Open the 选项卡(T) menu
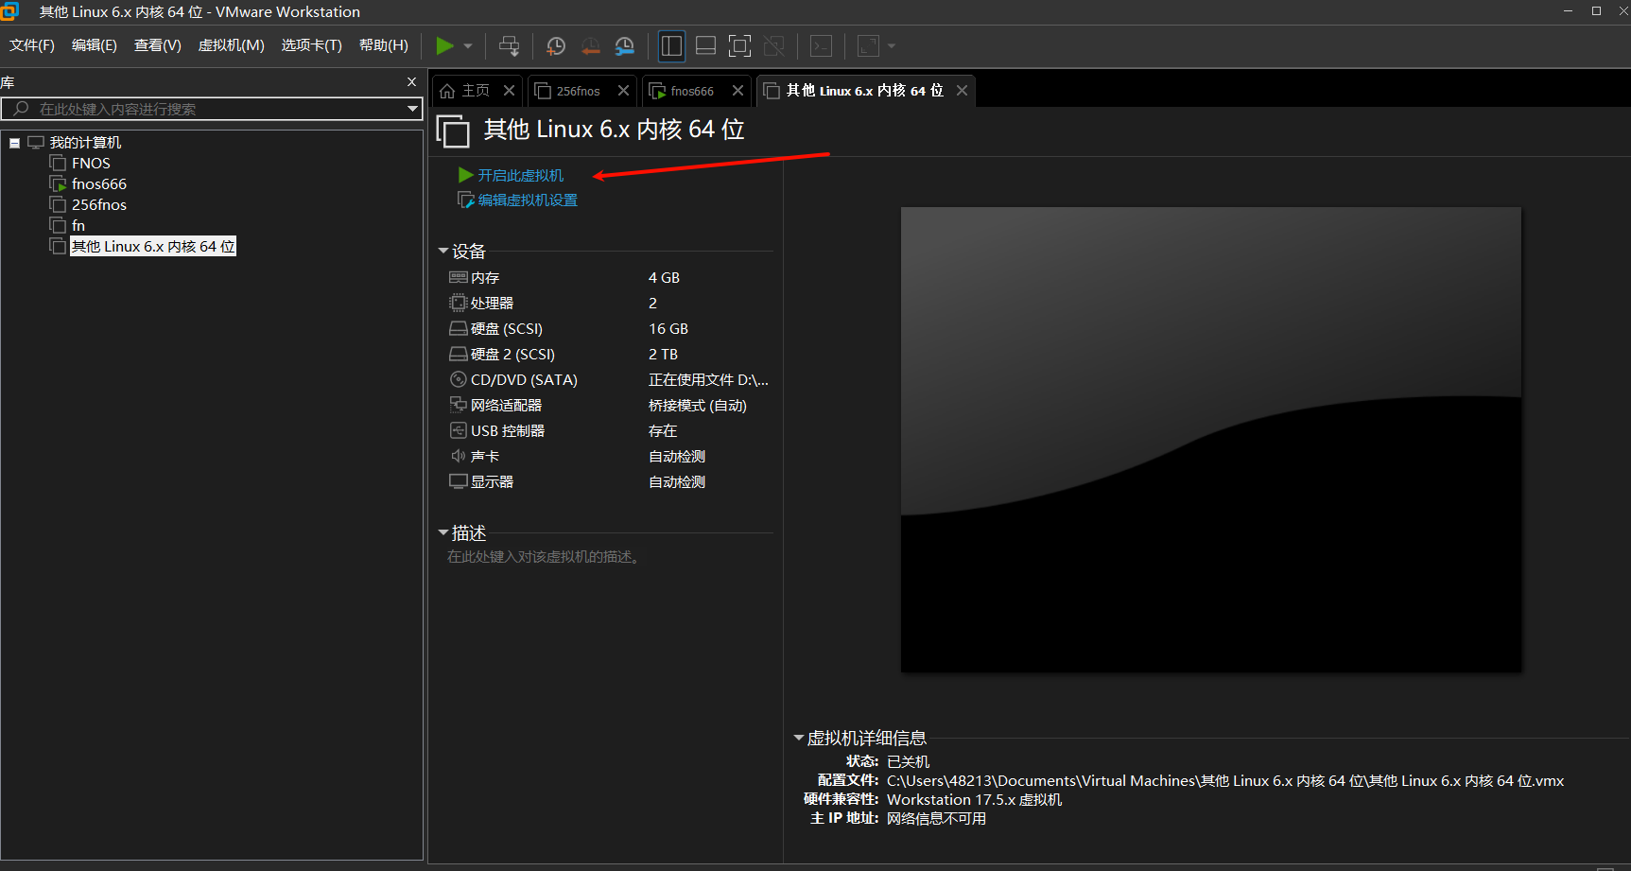Viewport: 1631px width, 871px height. 311,45
